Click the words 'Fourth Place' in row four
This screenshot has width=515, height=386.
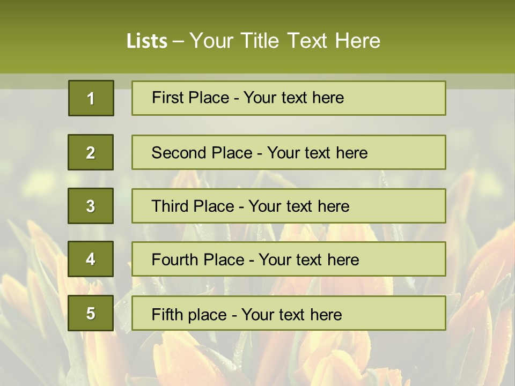(x=197, y=260)
